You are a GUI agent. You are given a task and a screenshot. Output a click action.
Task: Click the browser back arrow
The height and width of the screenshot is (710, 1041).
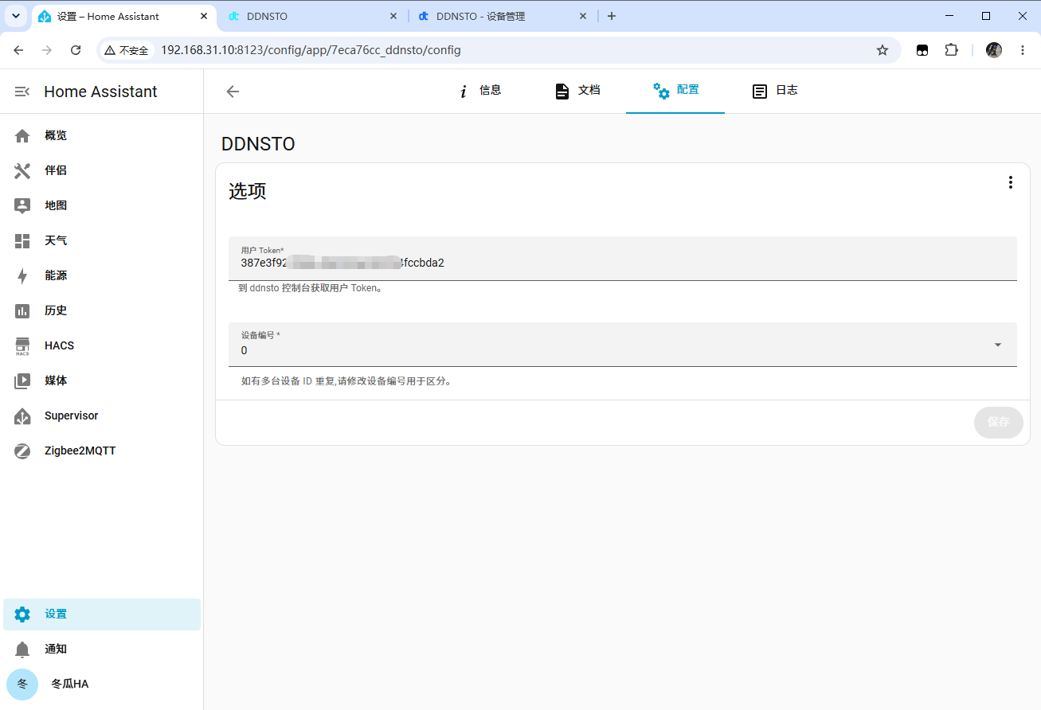[x=18, y=50]
